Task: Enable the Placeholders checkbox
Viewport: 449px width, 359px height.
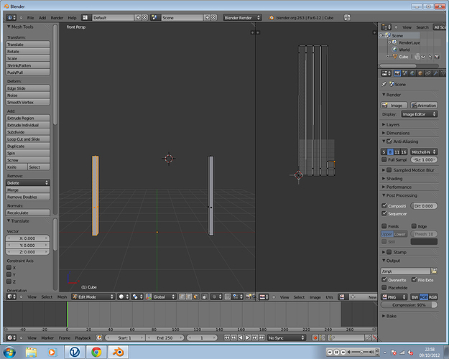Action: (x=384, y=287)
